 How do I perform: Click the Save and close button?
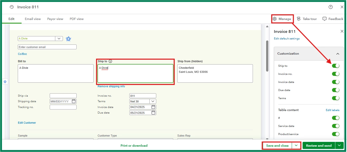tap(277, 145)
